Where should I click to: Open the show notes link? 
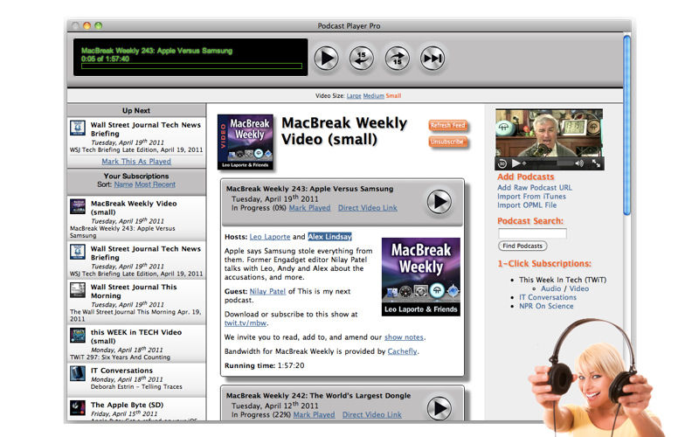(x=404, y=337)
